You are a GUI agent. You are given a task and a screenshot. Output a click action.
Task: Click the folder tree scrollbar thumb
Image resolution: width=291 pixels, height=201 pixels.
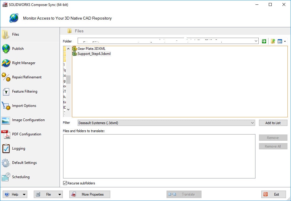pos(68,80)
